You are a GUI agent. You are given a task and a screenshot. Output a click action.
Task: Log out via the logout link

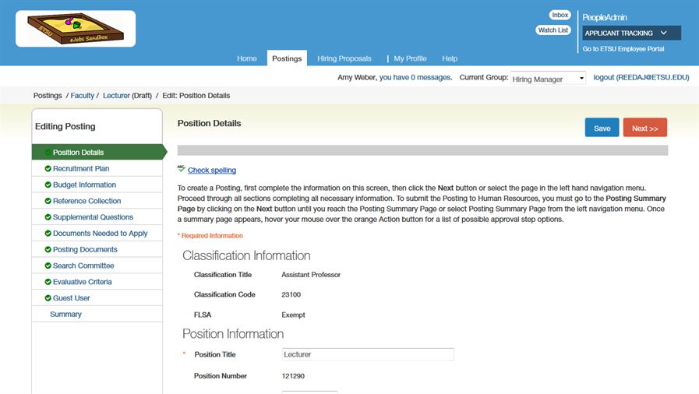641,78
